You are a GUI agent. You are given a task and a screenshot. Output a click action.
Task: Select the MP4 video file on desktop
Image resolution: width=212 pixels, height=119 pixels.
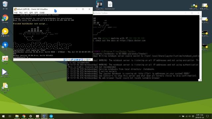[x=5, y=73]
